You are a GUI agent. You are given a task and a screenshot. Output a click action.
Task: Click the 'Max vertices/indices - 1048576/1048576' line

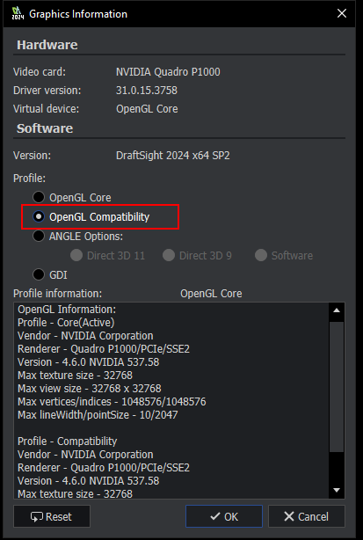pyautogui.click(x=112, y=402)
